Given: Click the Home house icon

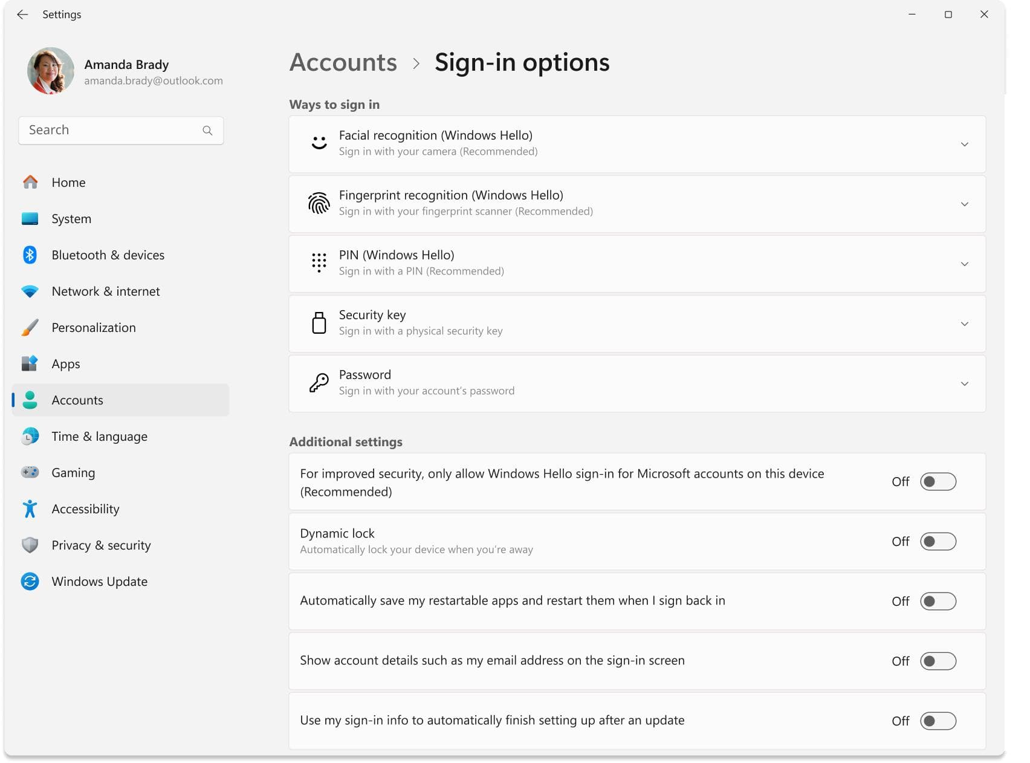Looking at the screenshot, I should 30,182.
